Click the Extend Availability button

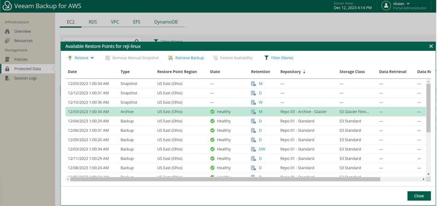[233, 58]
